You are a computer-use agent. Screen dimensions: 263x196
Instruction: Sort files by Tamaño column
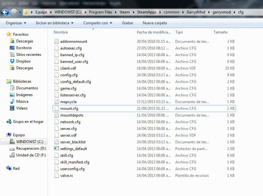(221, 32)
